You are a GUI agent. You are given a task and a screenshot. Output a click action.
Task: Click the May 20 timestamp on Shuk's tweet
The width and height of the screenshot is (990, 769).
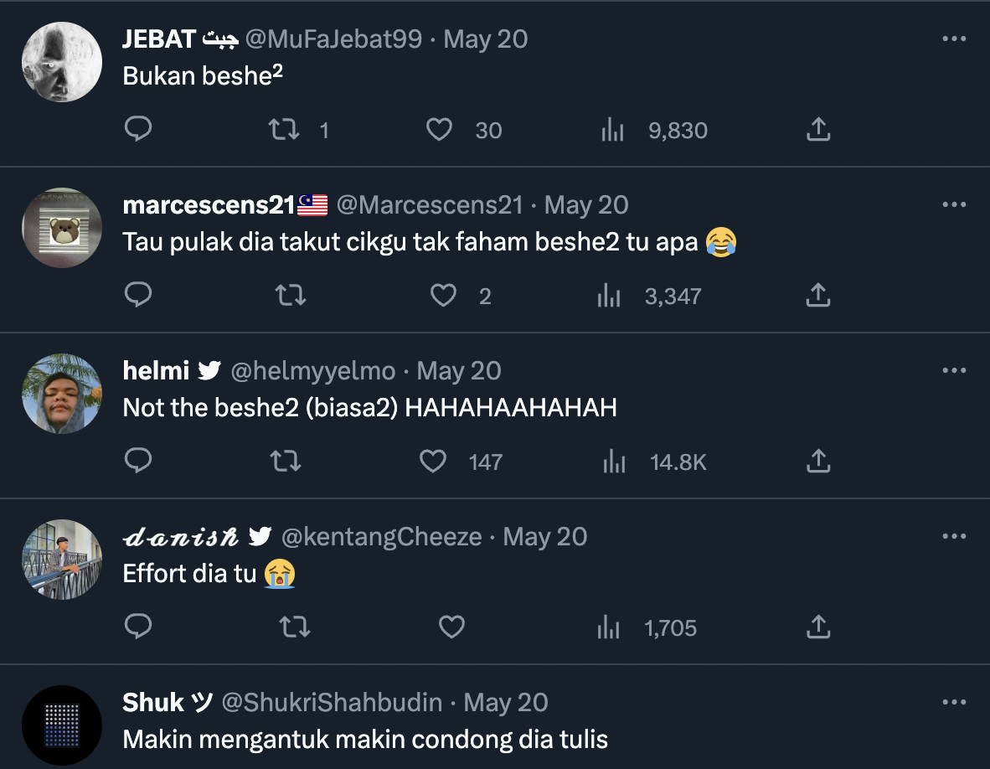[505, 703]
